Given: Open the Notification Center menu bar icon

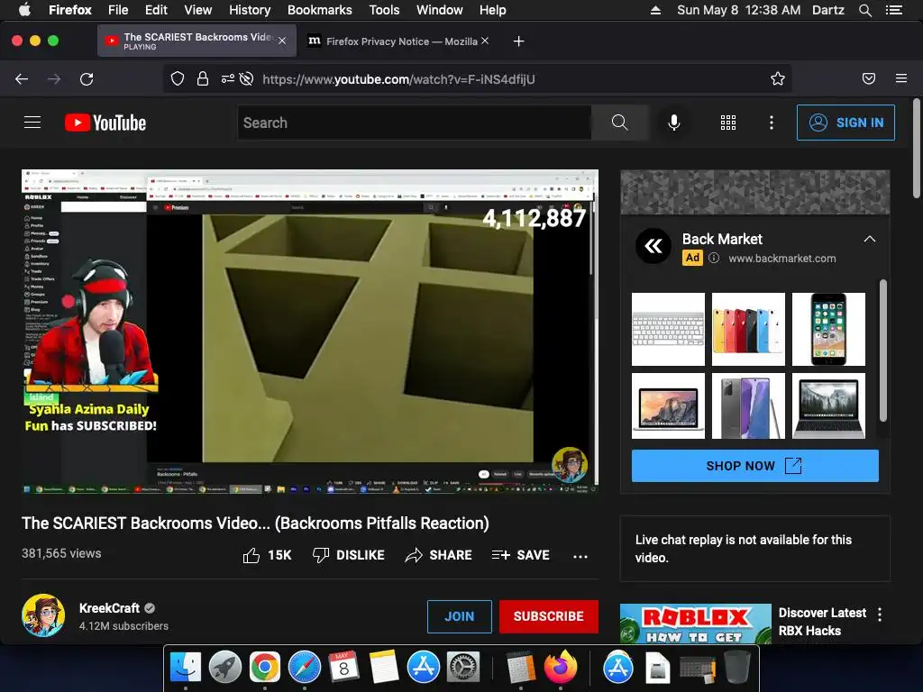Looking at the screenshot, I should tap(893, 10).
